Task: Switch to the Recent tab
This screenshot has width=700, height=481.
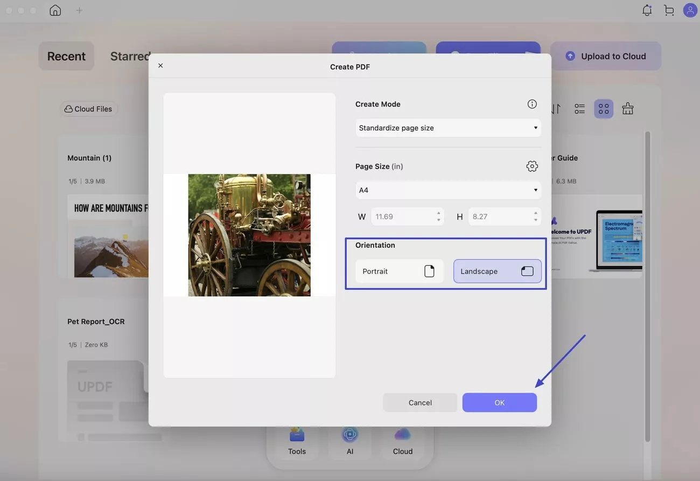Action: click(x=66, y=56)
